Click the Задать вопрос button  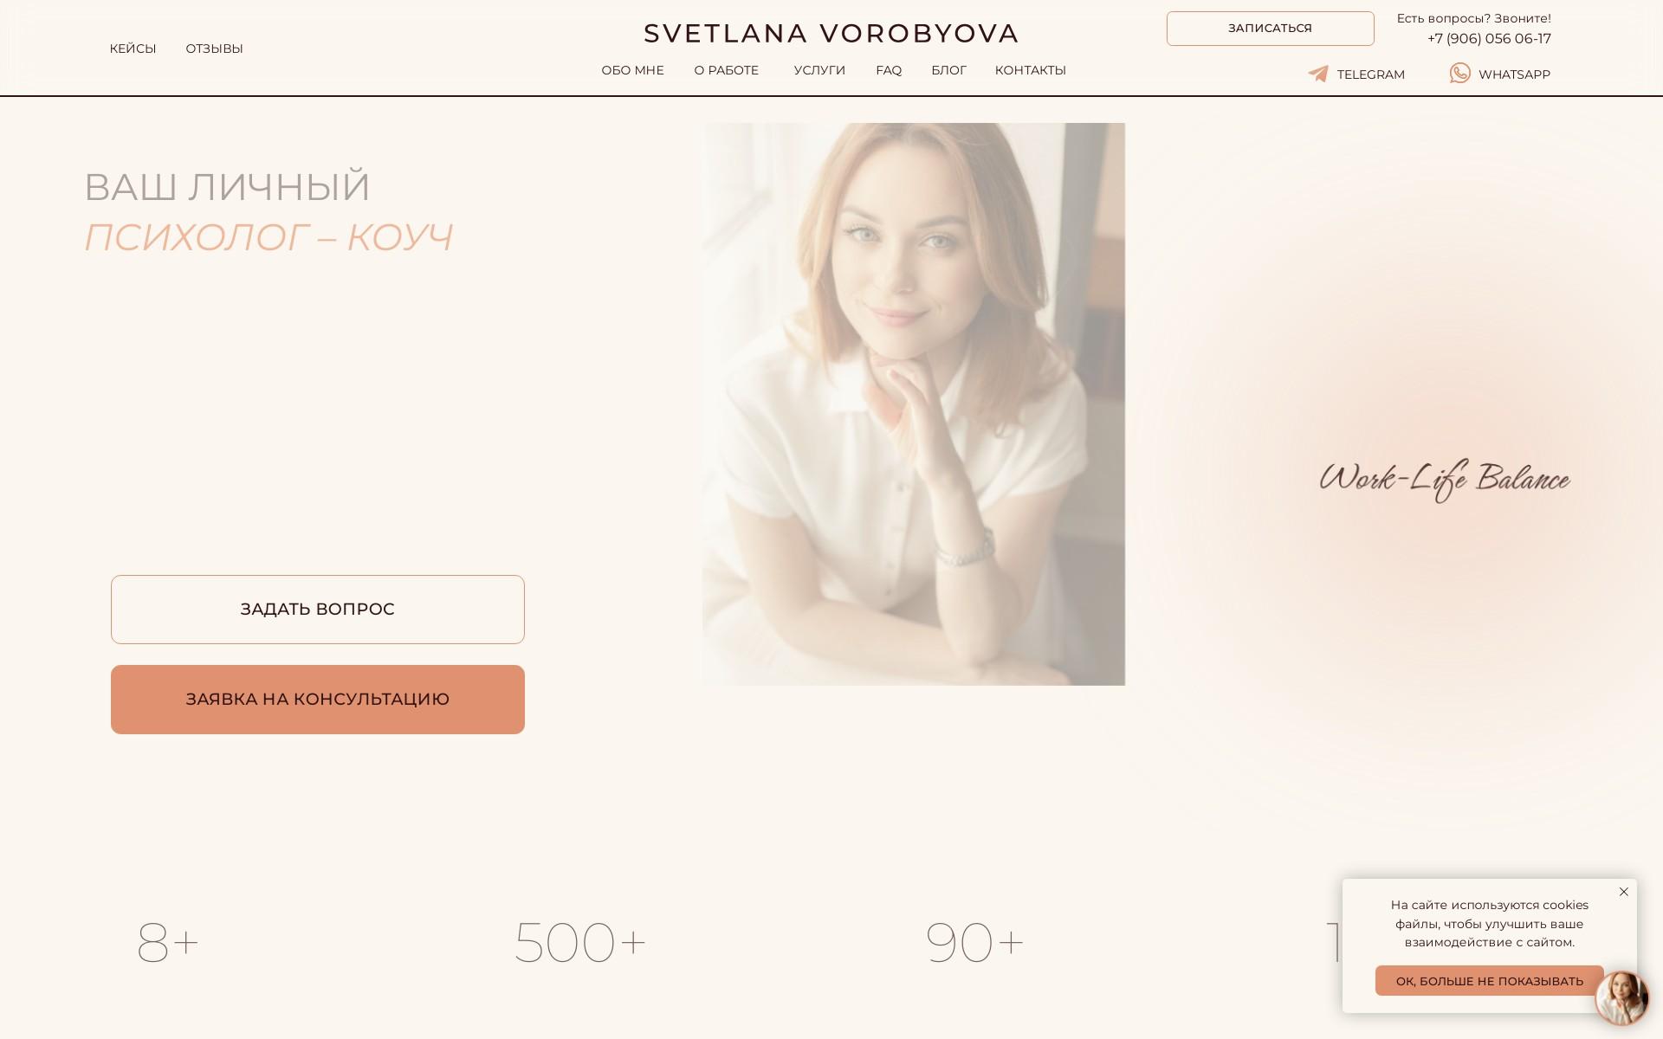point(318,610)
